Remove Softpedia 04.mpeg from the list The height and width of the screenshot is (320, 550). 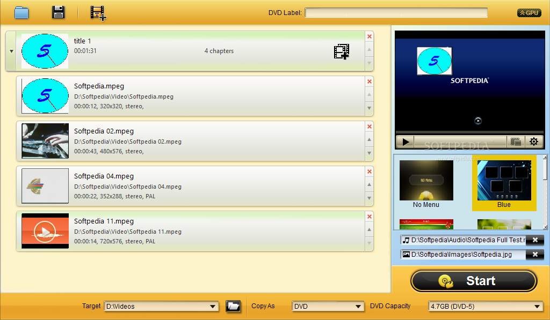coord(370,172)
